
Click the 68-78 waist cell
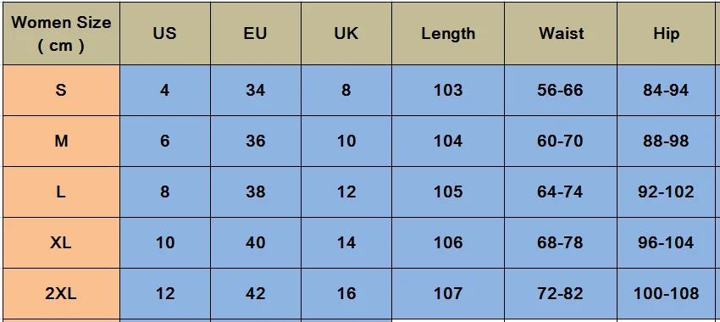561,243
